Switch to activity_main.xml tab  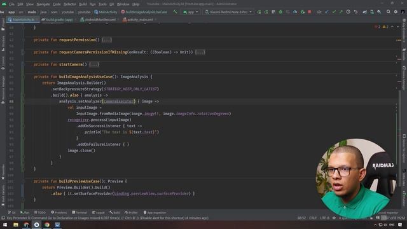139,20
